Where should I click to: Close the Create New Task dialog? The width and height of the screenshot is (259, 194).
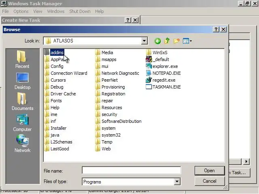click(135, 20)
